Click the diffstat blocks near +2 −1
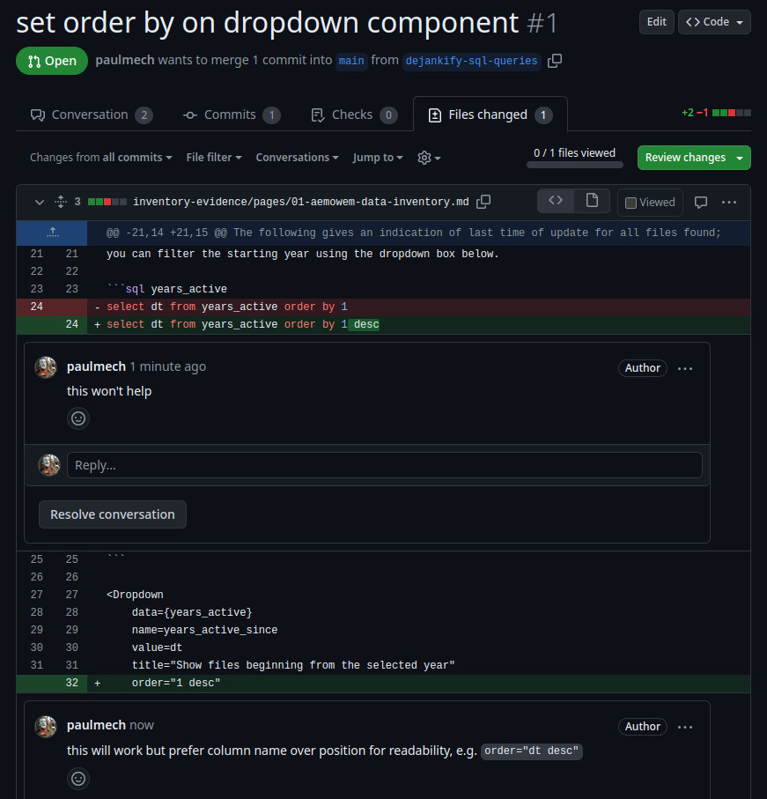Image resolution: width=767 pixels, height=799 pixels. 732,113
